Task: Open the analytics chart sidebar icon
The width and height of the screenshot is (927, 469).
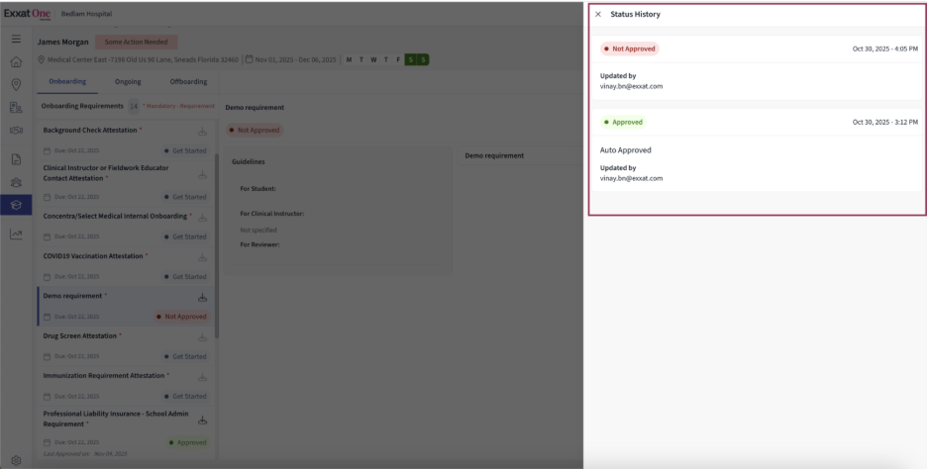Action: pos(16,234)
